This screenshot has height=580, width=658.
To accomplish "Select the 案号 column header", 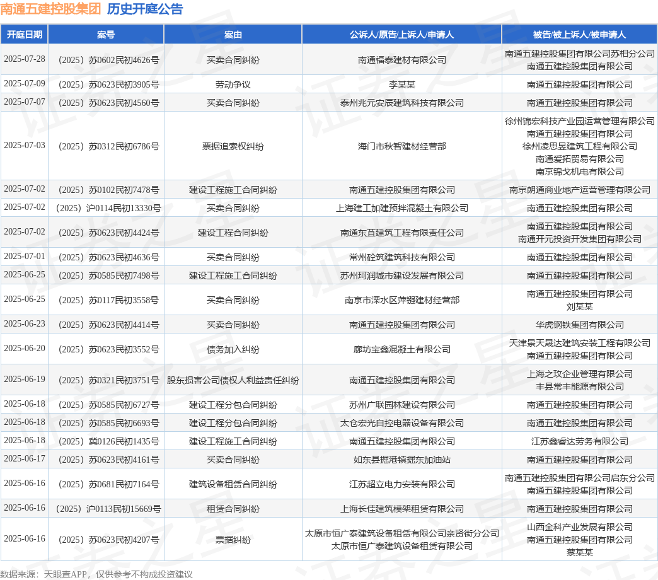I will coord(106,35).
